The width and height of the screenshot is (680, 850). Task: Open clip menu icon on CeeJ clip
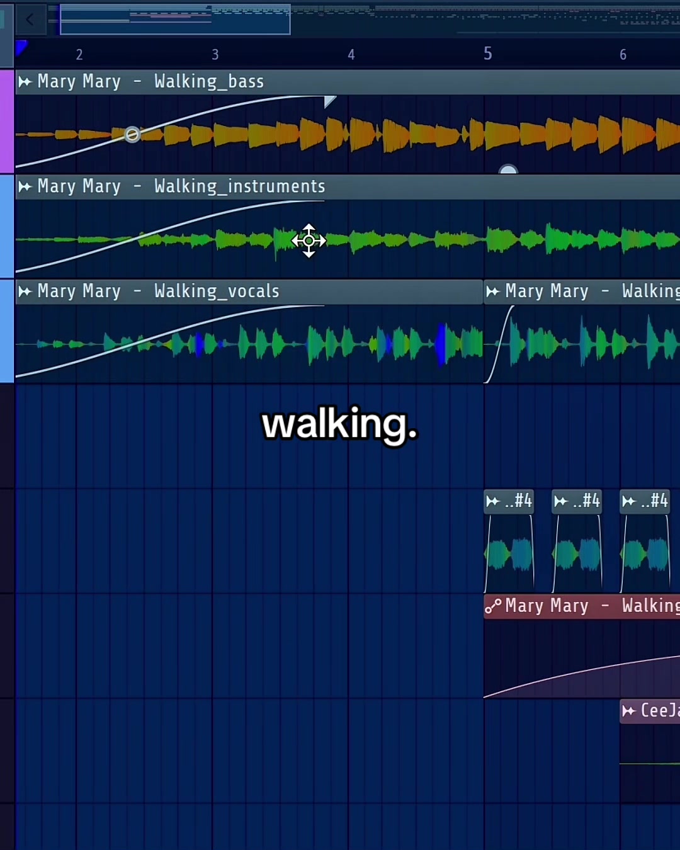[629, 711]
